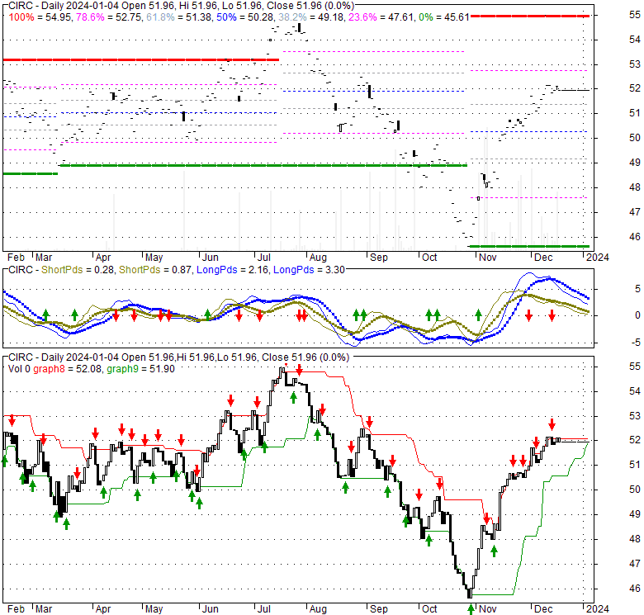Click the 2024 label on the bottom chart axis
The width and height of the screenshot is (644, 615).
[x=596, y=609]
